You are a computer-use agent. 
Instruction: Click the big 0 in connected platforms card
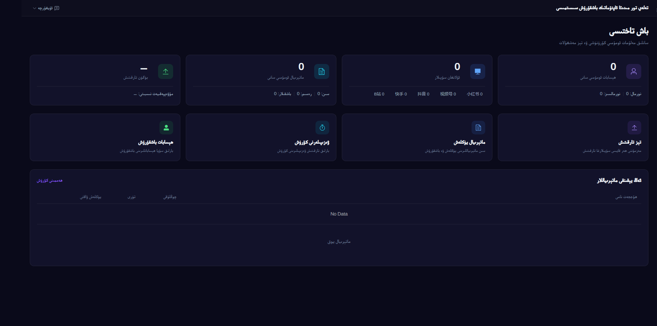[x=457, y=67]
